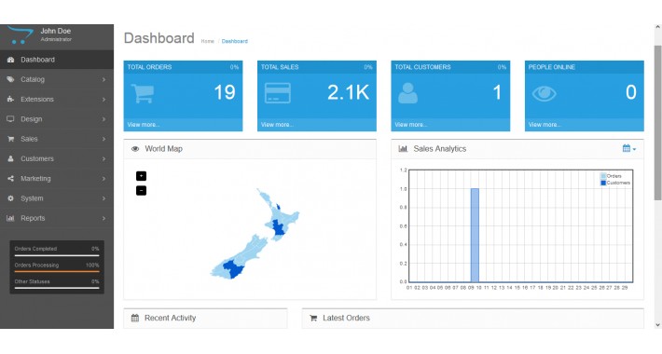Click the System gear icon
Image resolution: width=662 pixels, height=354 pixels.
coord(10,198)
